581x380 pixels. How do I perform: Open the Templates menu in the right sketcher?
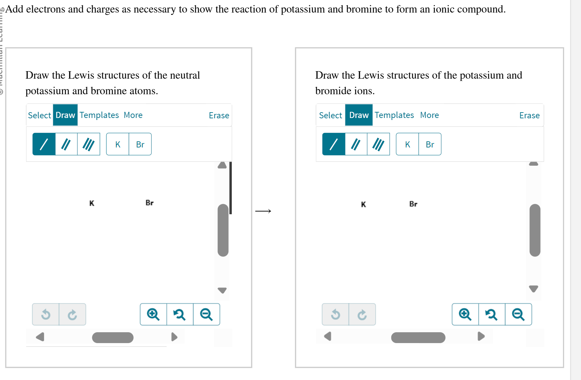coord(394,115)
